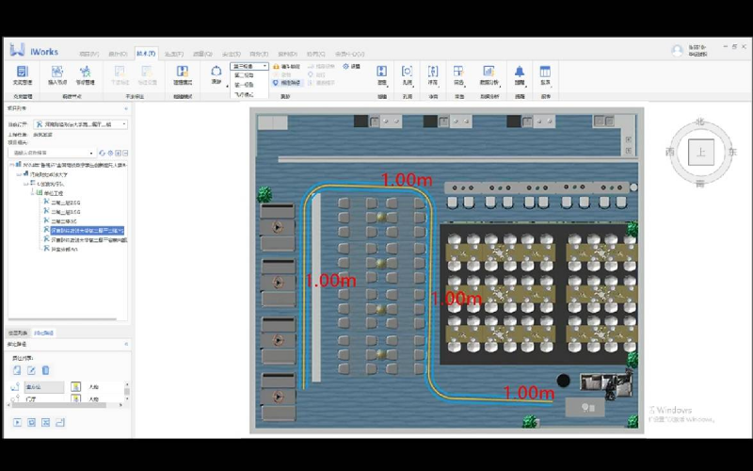Screen dimensions: 753x471
Task: Click the last icon in bottom playback row
Action: 60,422
